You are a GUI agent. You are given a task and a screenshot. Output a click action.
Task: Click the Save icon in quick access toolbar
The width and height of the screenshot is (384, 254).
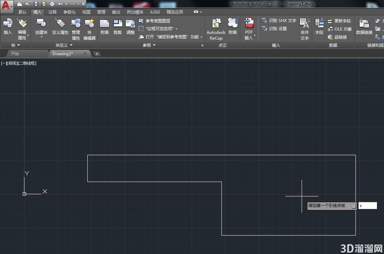[36, 4]
